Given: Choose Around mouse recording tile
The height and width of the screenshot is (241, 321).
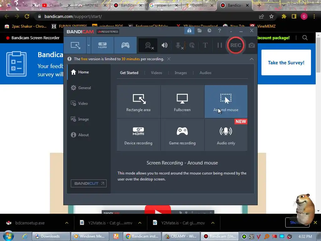Looking at the screenshot, I should coord(226,101).
